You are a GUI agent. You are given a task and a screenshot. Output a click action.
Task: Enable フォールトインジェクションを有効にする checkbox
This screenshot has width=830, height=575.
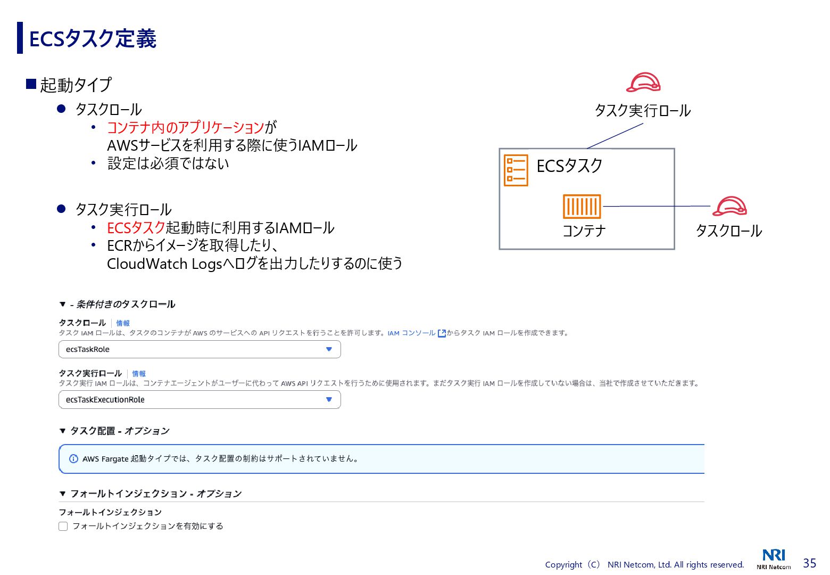(x=63, y=526)
